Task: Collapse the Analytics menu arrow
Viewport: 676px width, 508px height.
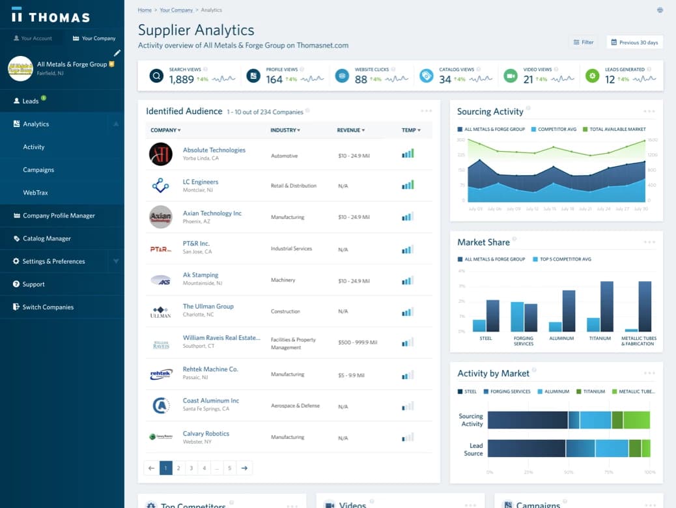Action: [x=115, y=124]
